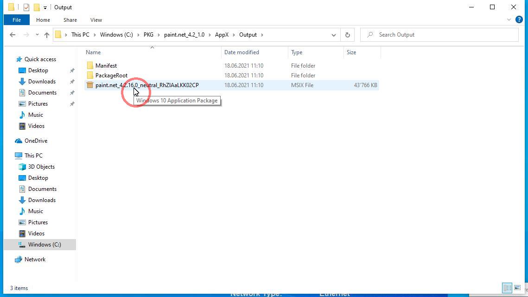This screenshot has width=528, height=297.
Task: Open address bar history dropdown
Action: pyautogui.click(x=333, y=35)
